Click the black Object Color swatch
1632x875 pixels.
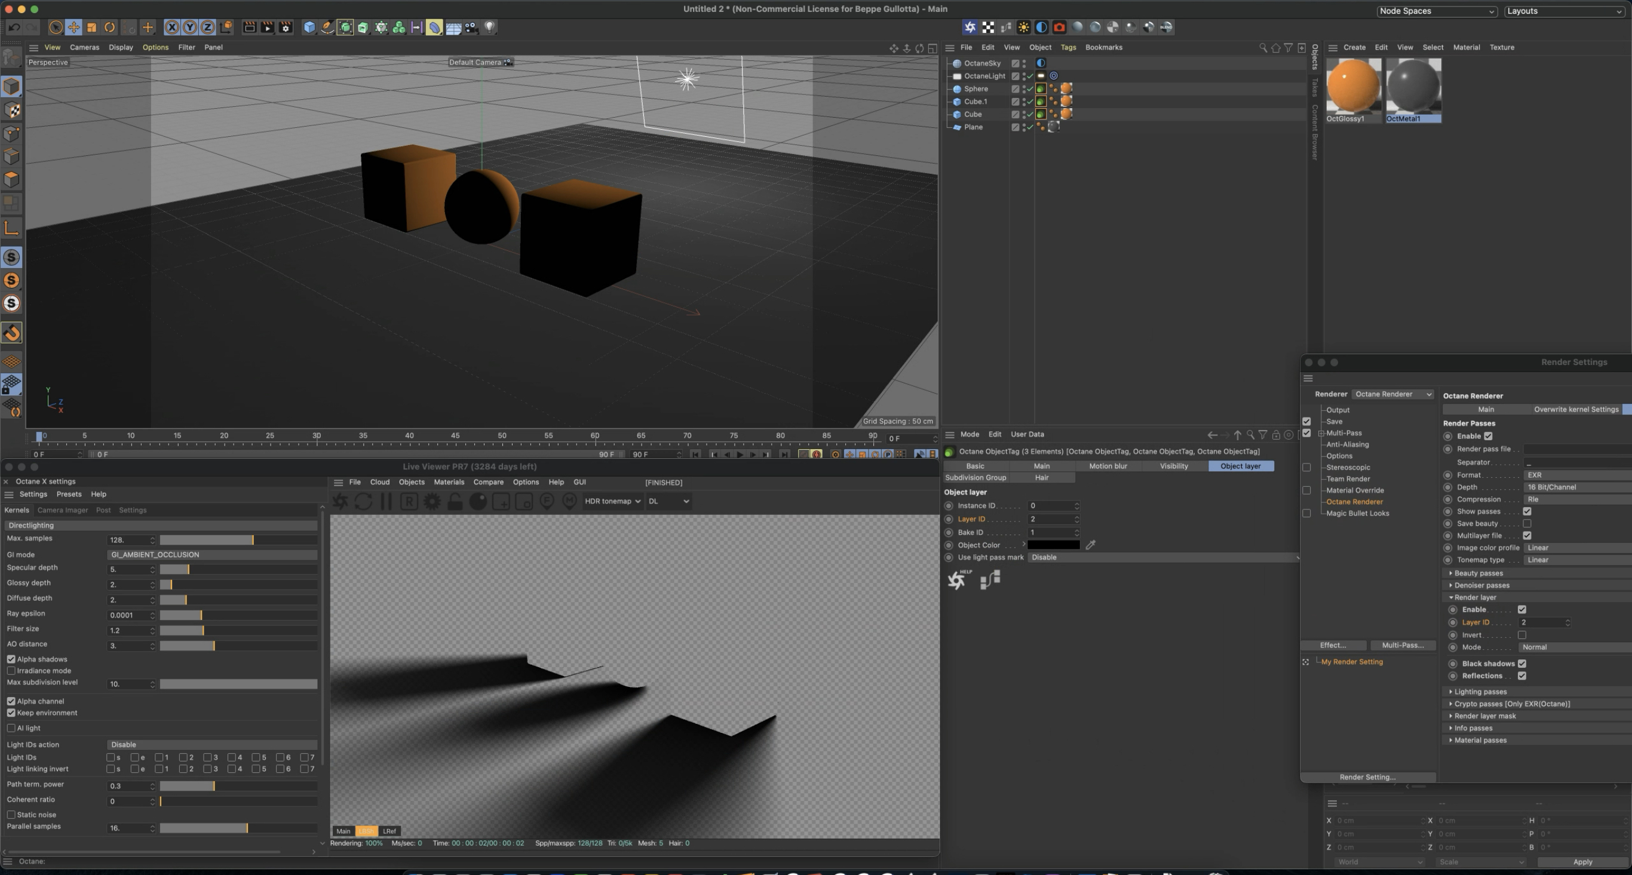click(x=1053, y=545)
